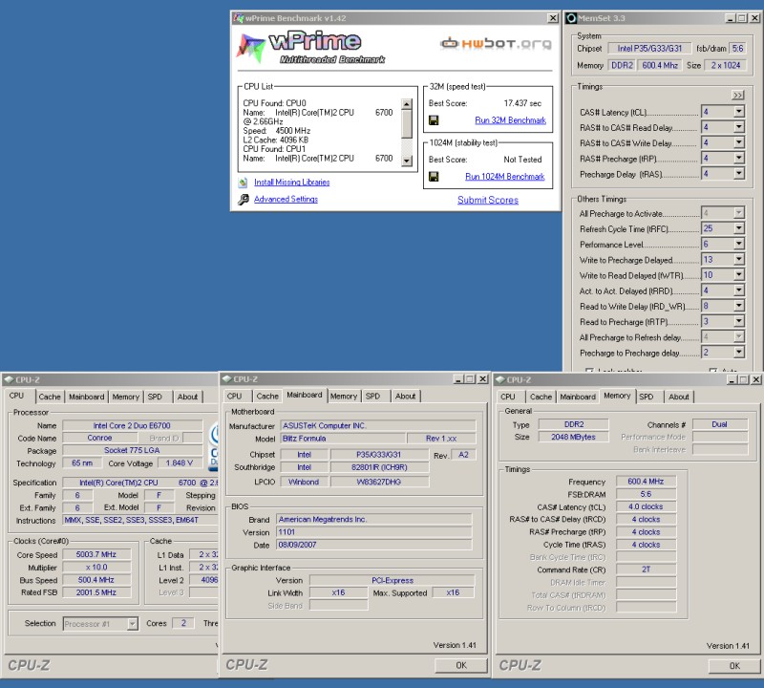Click the Submit Scores link
The image size is (764, 688).
point(488,200)
